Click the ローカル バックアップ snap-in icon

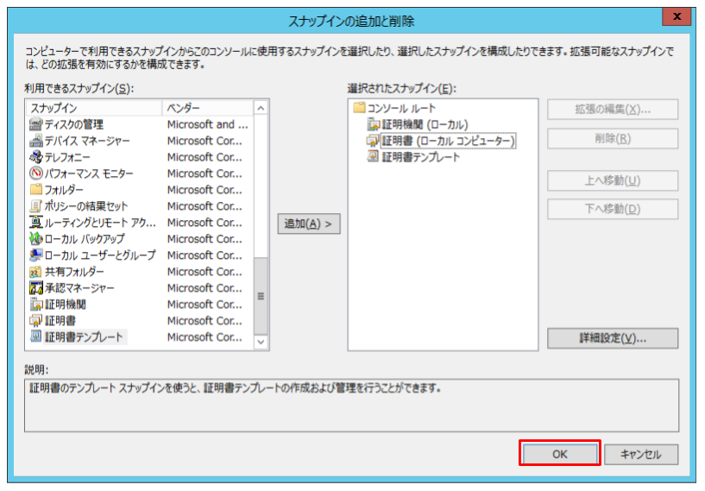tap(36, 239)
